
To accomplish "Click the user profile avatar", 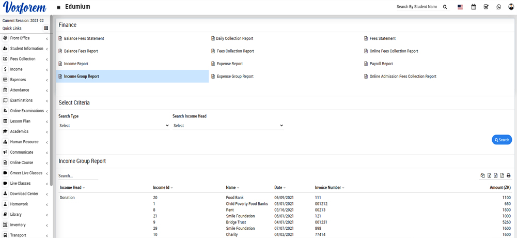I will tap(511, 7).
